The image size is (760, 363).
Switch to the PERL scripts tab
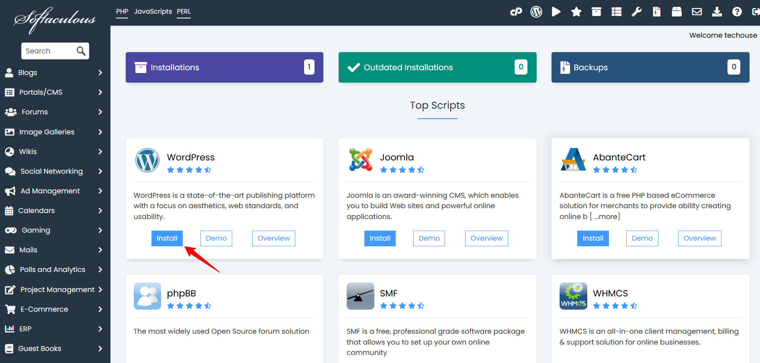tap(184, 12)
